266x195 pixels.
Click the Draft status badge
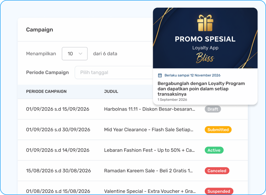213,109
